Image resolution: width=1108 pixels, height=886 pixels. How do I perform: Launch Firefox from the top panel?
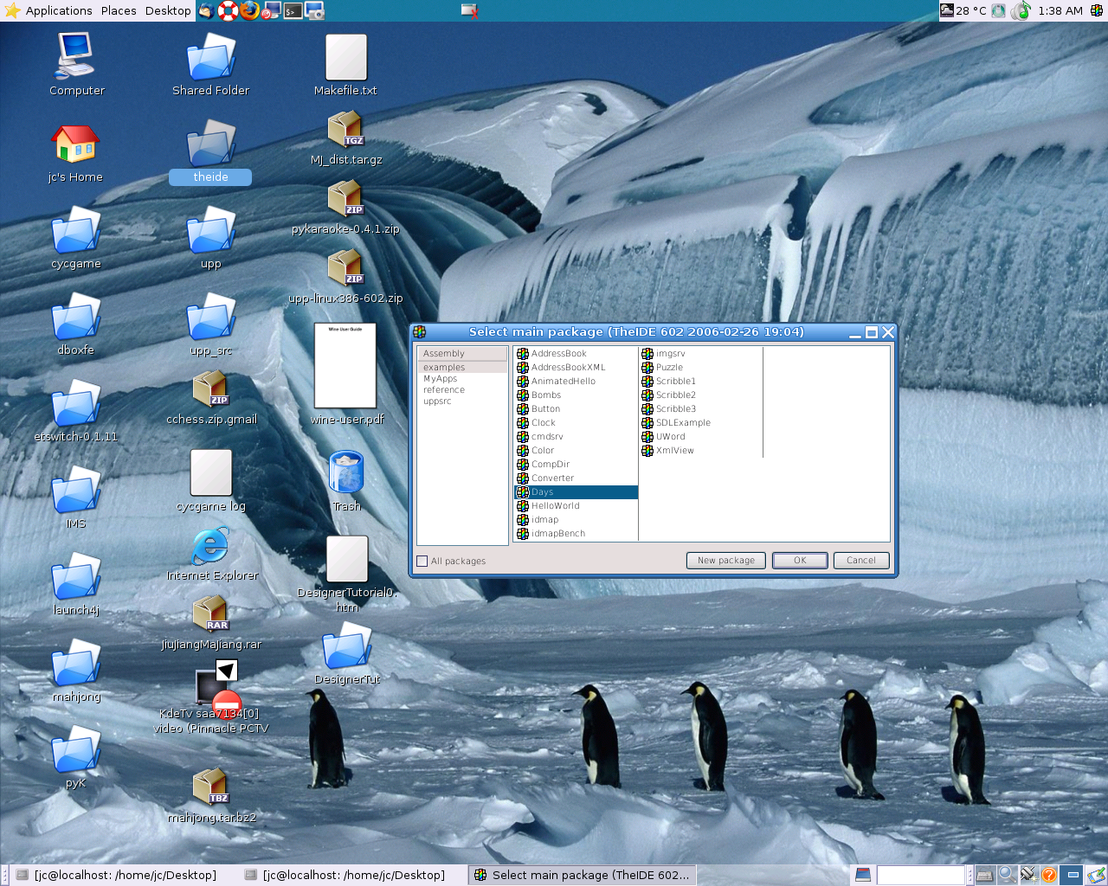coord(249,10)
